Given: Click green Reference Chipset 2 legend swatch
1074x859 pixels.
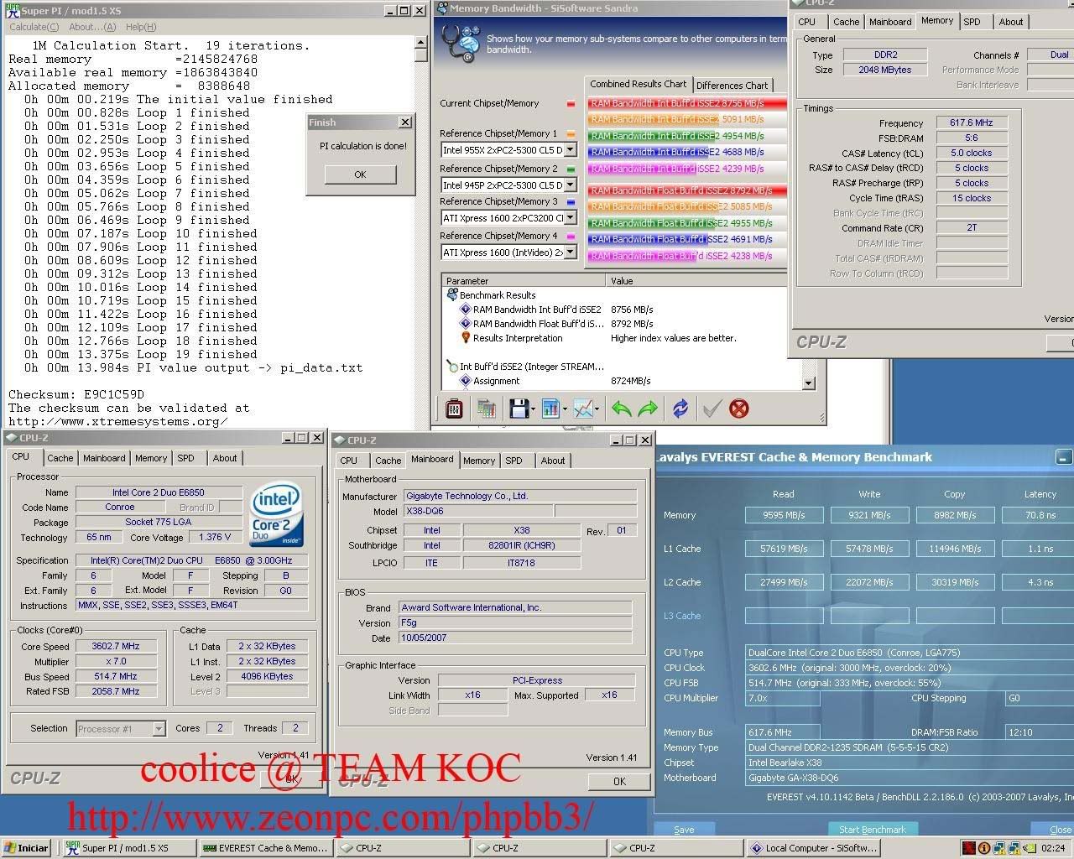Looking at the screenshot, I should 571,169.
